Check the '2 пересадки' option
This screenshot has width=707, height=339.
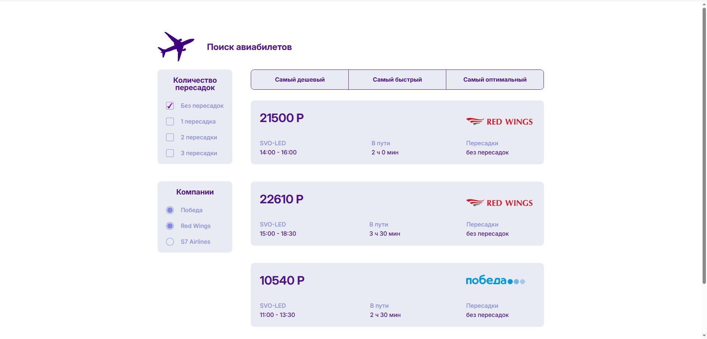(170, 138)
